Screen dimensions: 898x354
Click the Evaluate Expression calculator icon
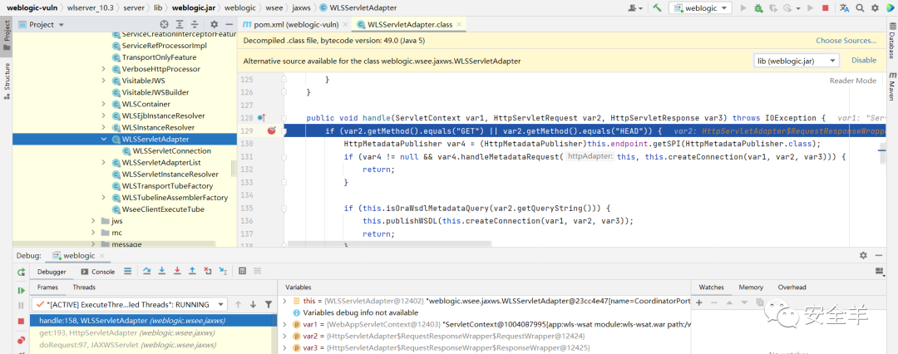(242, 272)
